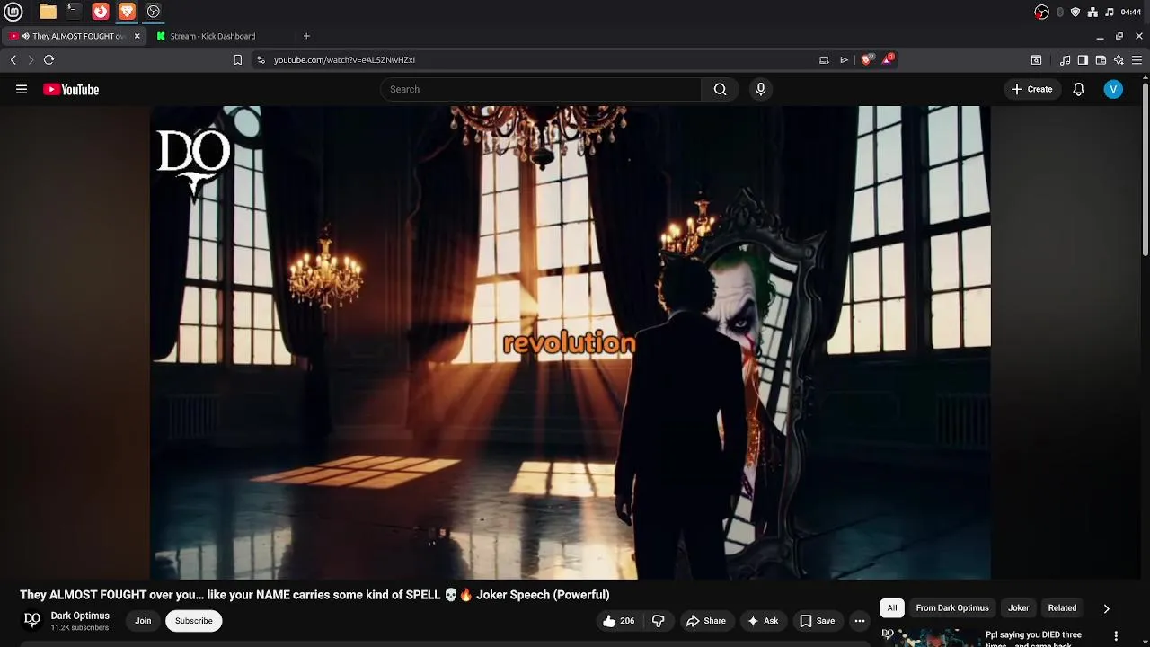Image resolution: width=1150 pixels, height=647 pixels.
Task: Go to YouTube home via logo
Action: coord(71,89)
